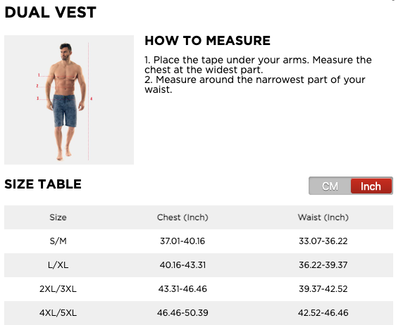The width and height of the screenshot is (396, 325).
Task: Open the measurement guide model image
Action: (69, 100)
